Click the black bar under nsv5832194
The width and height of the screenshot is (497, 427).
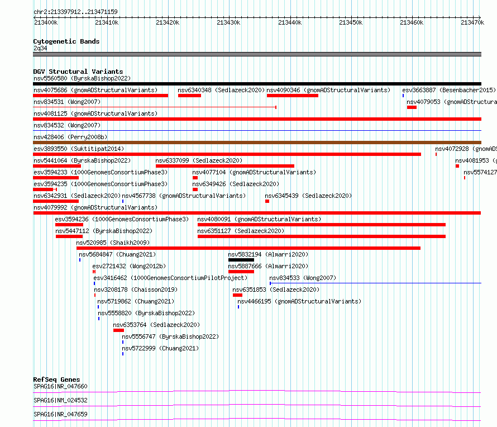pyautogui.click(x=241, y=260)
